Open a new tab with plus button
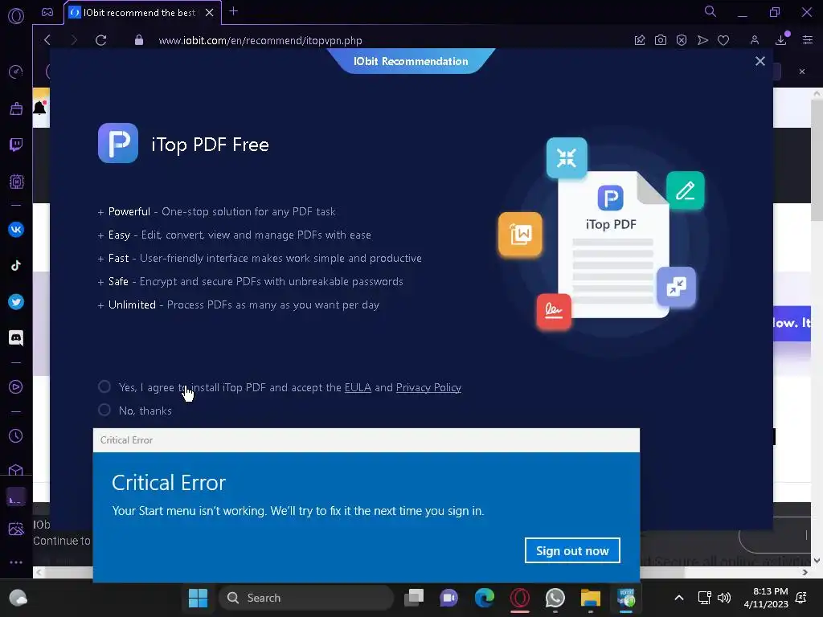 coord(234,11)
